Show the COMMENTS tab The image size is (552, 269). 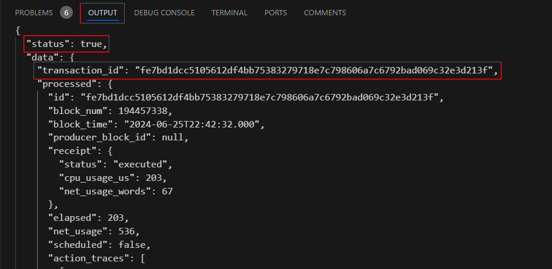(324, 13)
